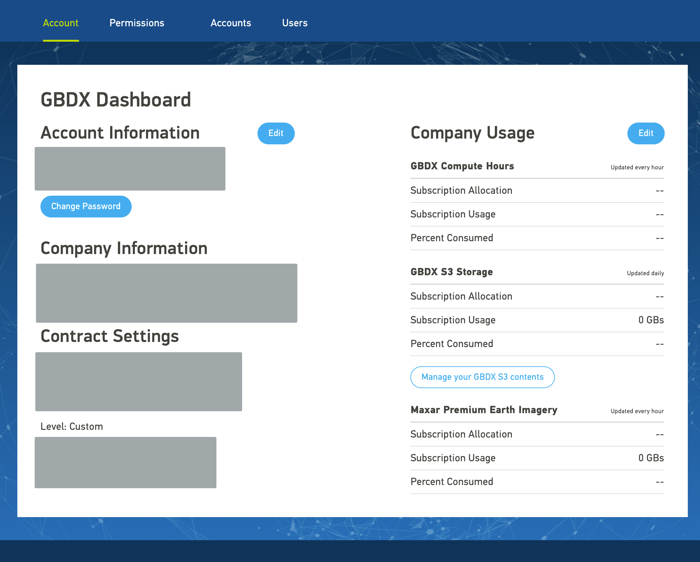Click the GBDX Dashboard heading
This screenshot has height=562, width=700.
pyautogui.click(x=116, y=99)
